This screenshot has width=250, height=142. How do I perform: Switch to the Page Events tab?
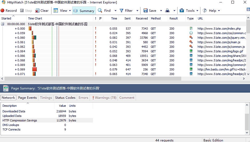pos(27,98)
